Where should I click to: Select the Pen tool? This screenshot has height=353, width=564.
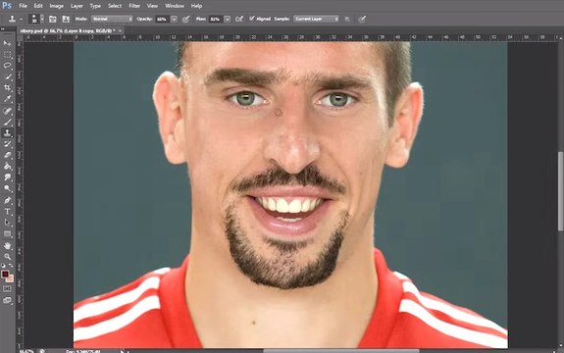(7, 200)
